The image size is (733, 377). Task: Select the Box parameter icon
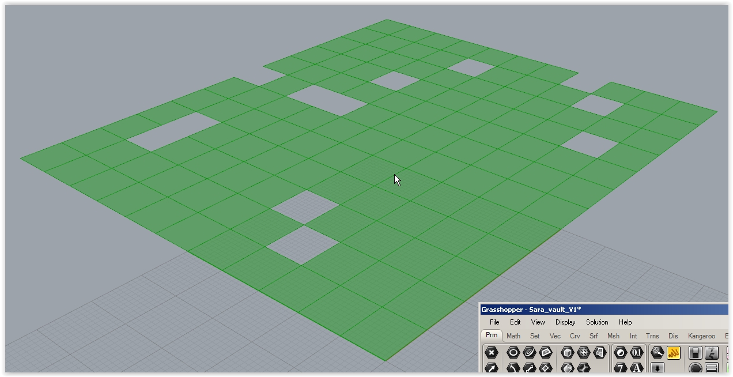[568, 352]
